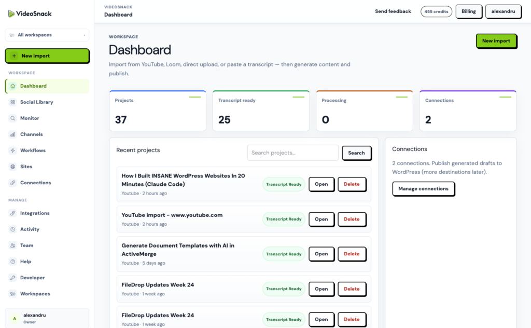Click the alexandru account button in header
This screenshot has height=328, width=531.
point(503,11)
